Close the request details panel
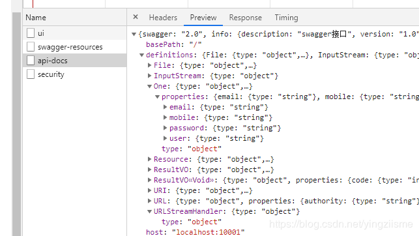419x236 pixels. pyautogui.click(x=136, y=17)
